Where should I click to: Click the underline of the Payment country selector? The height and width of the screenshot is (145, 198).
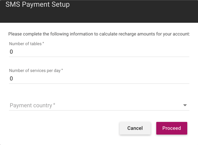pos(99,110)
